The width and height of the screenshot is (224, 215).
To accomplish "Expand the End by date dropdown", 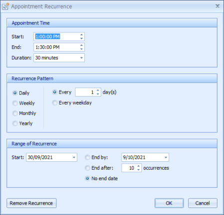I will tap(166, 157).
